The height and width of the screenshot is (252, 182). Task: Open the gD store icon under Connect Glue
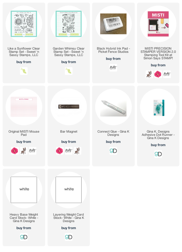[113, 151]
